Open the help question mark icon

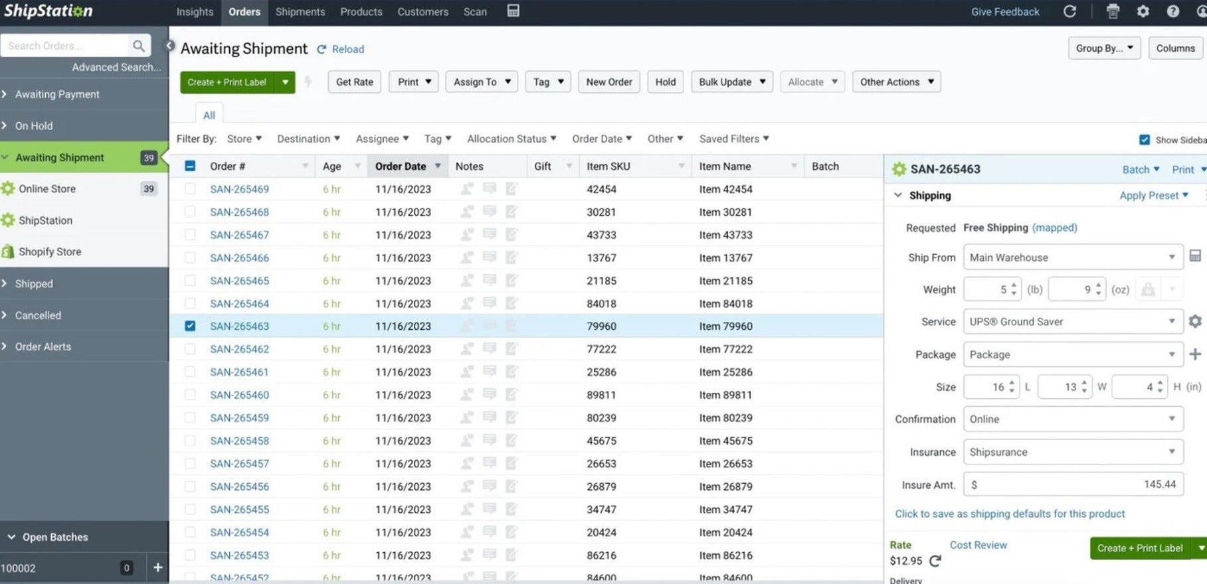1173,11
